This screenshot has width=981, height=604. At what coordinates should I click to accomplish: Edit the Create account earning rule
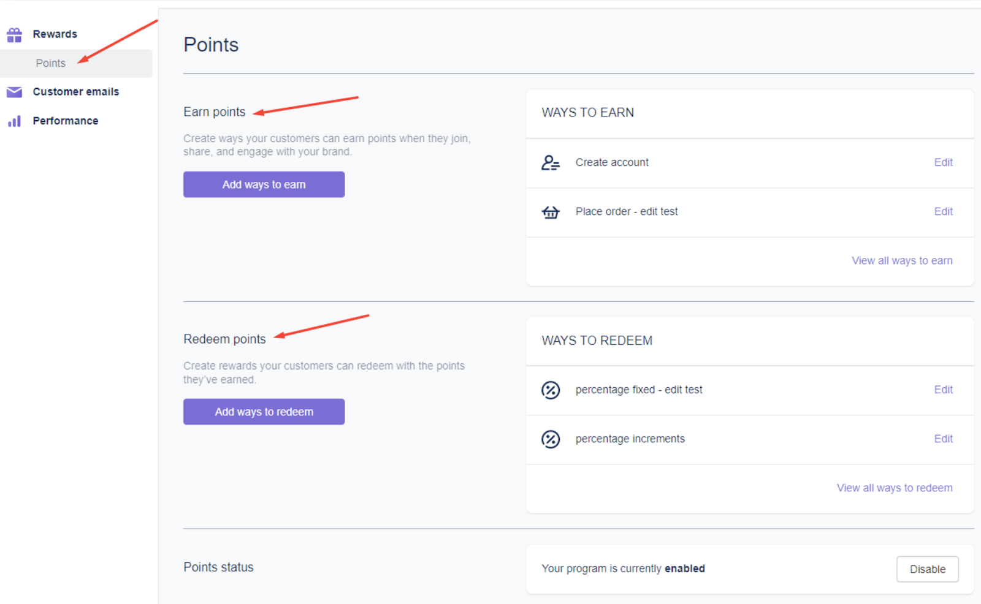click(x=943, y=162)
